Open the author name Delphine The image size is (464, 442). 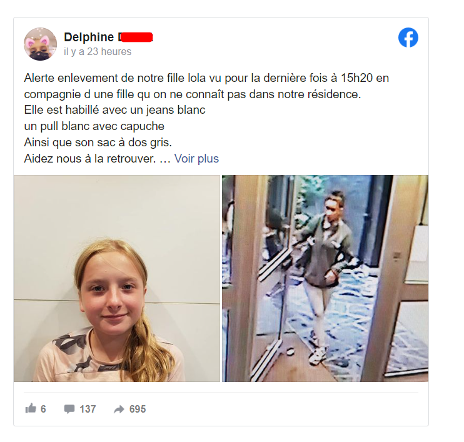pyautogui.click(x=89, y=38)
